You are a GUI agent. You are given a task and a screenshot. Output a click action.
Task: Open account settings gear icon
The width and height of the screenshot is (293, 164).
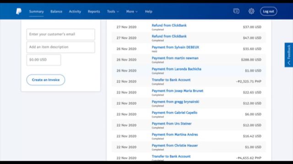coord(251,11)
